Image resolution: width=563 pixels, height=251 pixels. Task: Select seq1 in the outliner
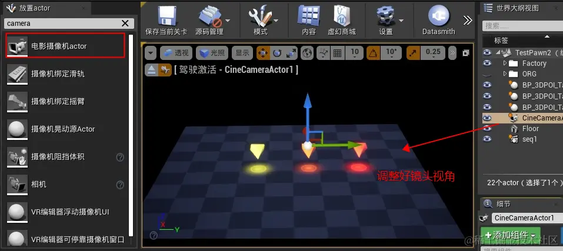tap(529, 139)
